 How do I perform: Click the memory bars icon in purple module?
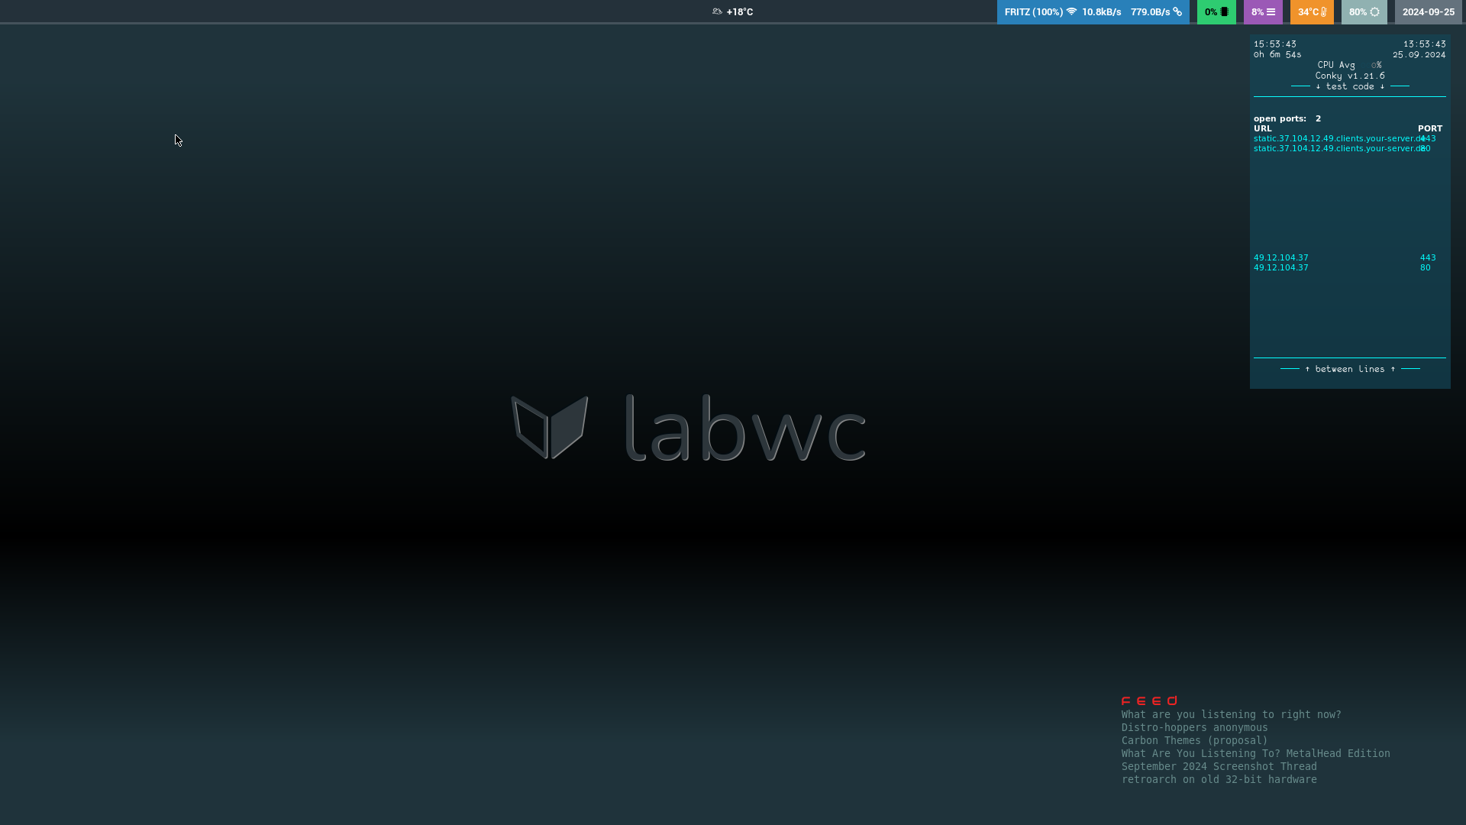tap(1271, 11)
